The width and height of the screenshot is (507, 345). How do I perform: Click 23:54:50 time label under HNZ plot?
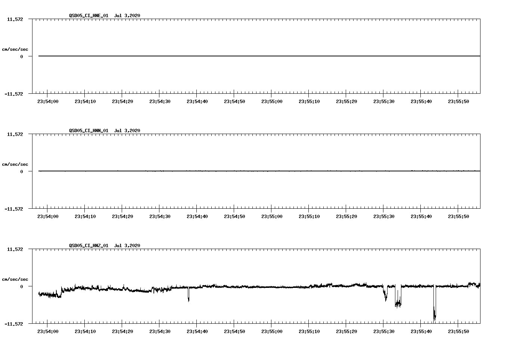(x=234, y=331)
